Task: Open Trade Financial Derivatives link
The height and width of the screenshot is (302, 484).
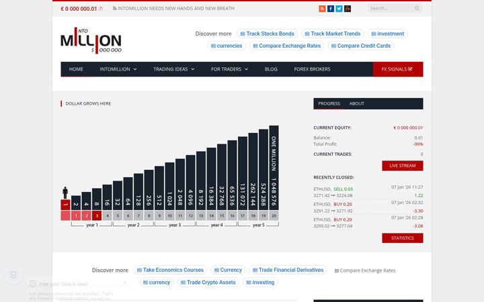Action: (288, 270)
